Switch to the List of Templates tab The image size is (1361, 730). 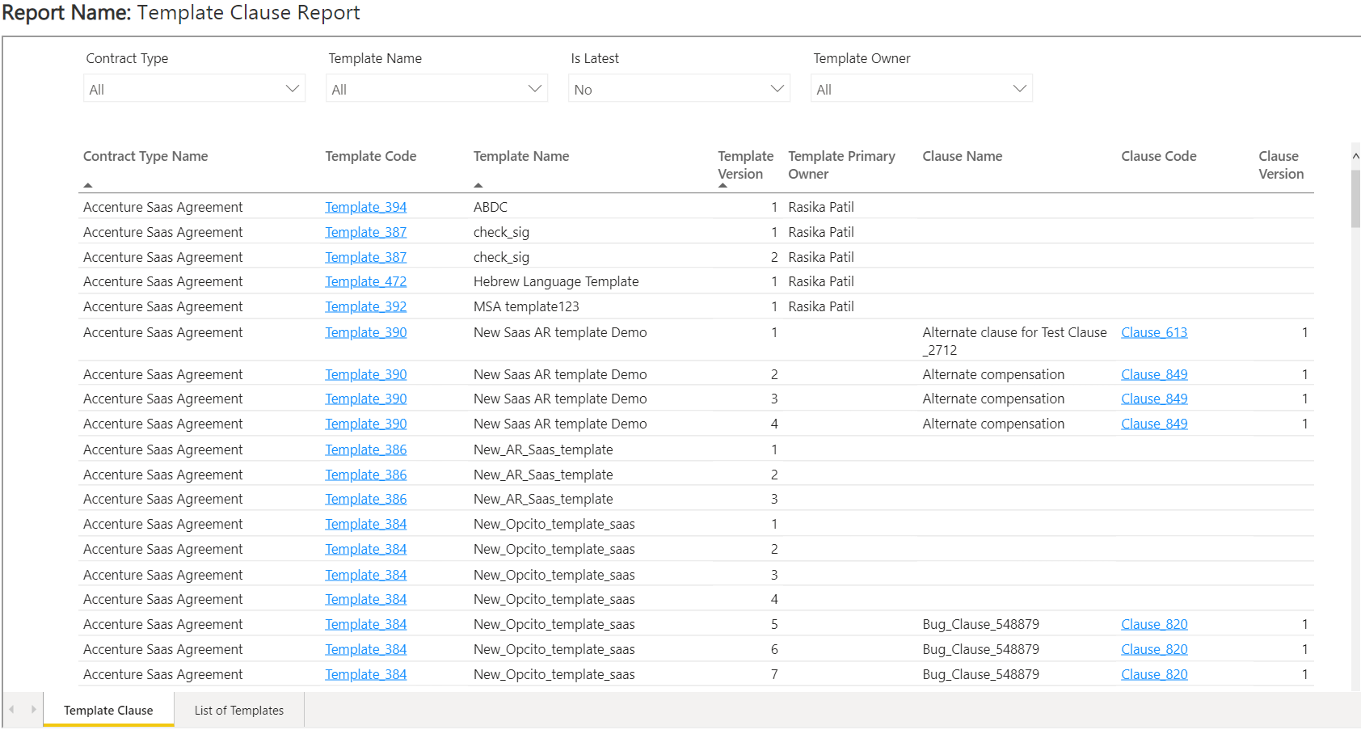[x=239, y=711]
